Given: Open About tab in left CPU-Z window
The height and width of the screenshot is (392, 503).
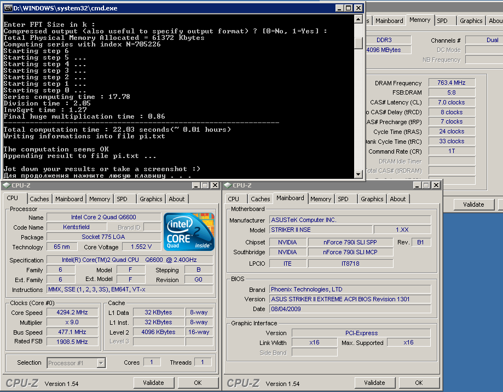Looking at the screenshot, I should point(176,199).
